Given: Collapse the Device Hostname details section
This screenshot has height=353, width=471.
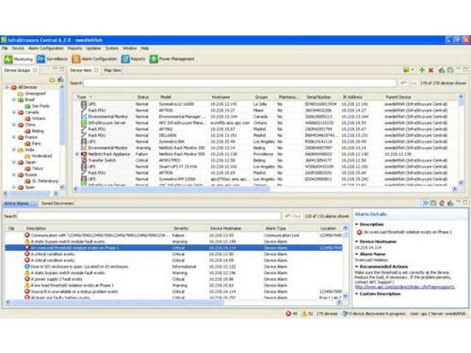Looking at the screenshot, I should point(356,242).
